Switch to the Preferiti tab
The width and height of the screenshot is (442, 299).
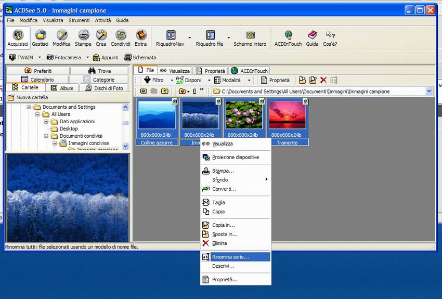click(x=38, y=71)
